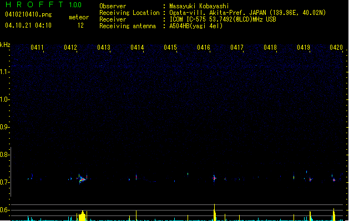
Task: Click the yellow power spike just before 0420
Action: tap(334, 214)
